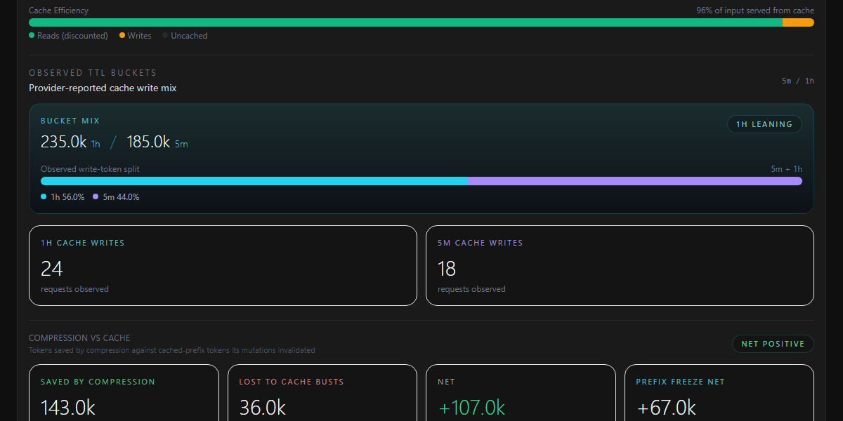Image resolution: width=843 pixels, height=421 pixels.
Task: Click the "185.0k" 5m value
Action: (x=148, y=142)
